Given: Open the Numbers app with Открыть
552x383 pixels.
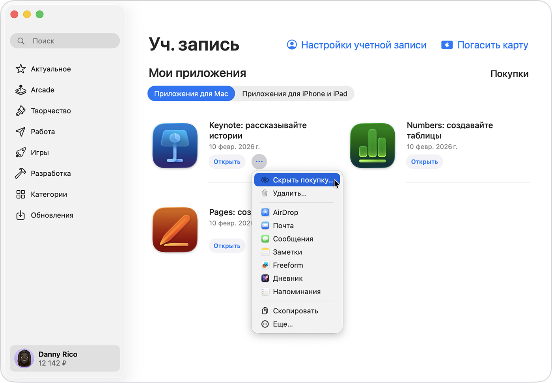Looking at the screenshot, I should point(424,162).
